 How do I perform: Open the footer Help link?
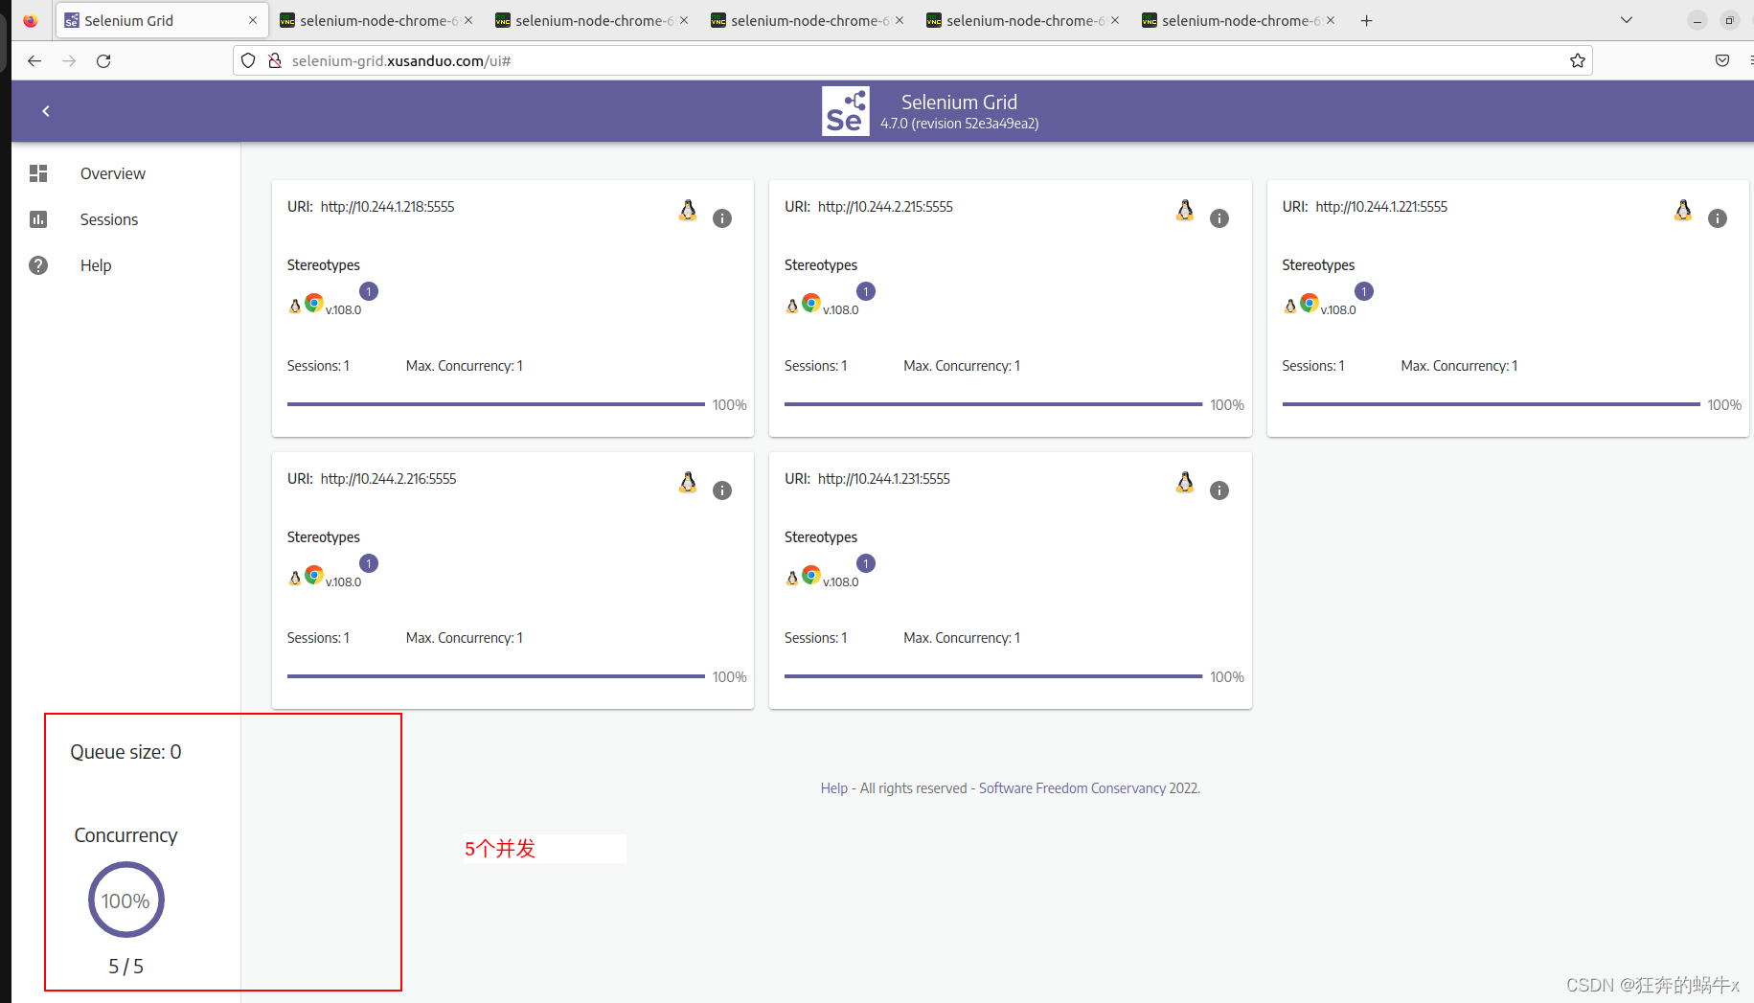coord(833,788)
